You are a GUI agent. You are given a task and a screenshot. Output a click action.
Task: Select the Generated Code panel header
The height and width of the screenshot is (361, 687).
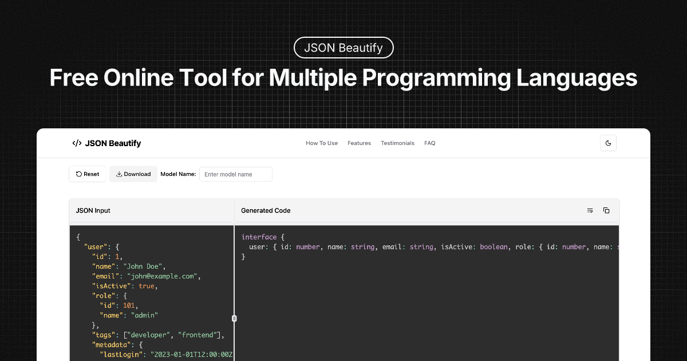tap(266, 210)
